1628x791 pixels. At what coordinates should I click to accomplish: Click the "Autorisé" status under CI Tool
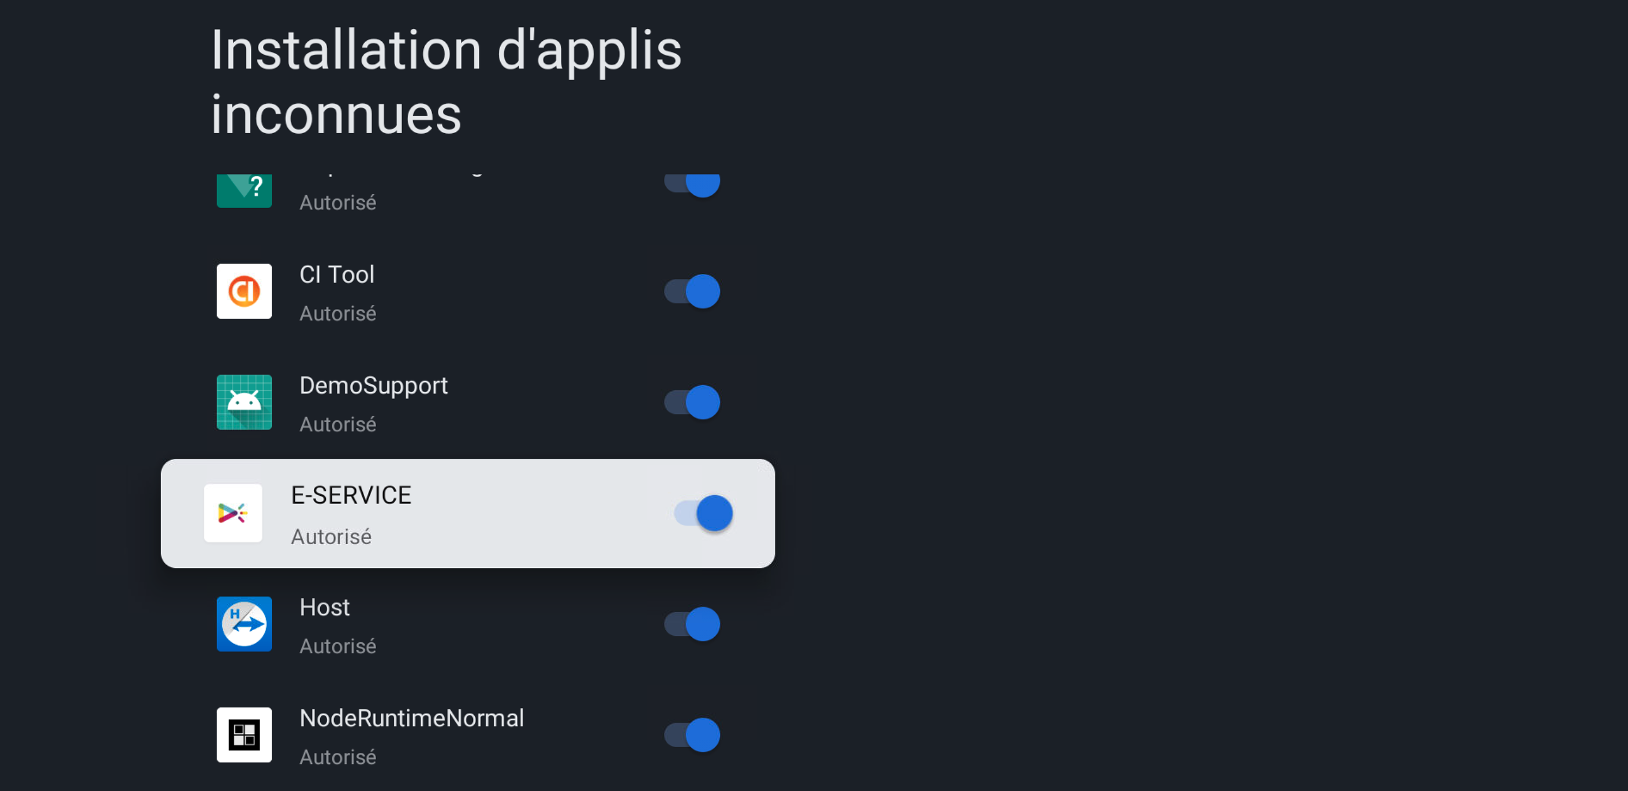pos(337,314)
